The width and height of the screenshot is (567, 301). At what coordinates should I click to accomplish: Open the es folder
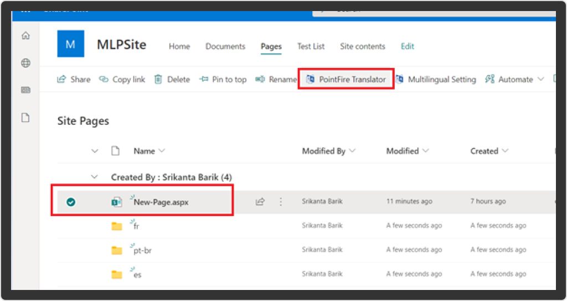click(137, 274)
